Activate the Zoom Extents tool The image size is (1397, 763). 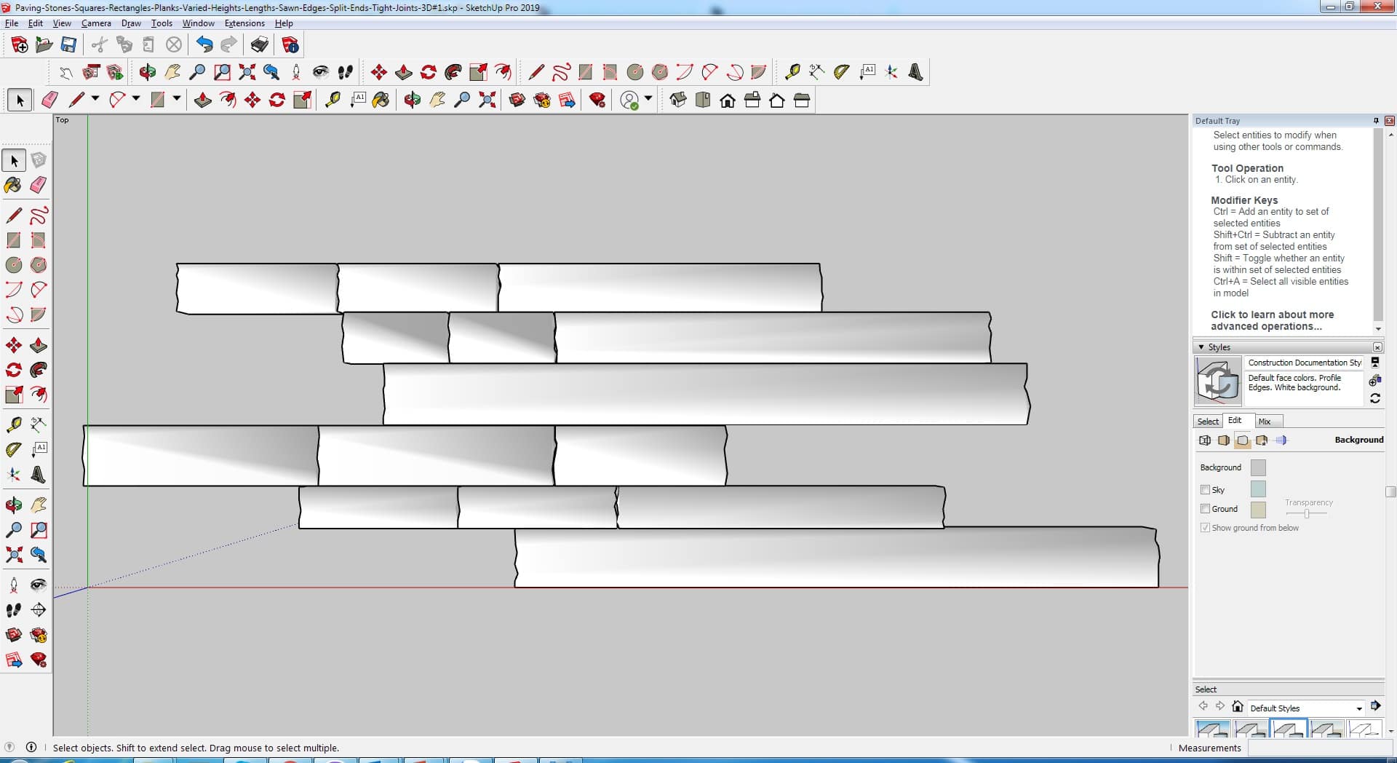click(13, 555)
